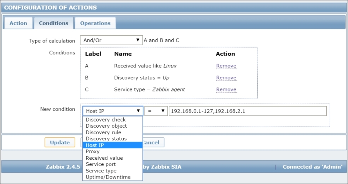The height and width of the screenshot is (184, 348).
Task: Go to the Operations tab
Action: point(95,23)
